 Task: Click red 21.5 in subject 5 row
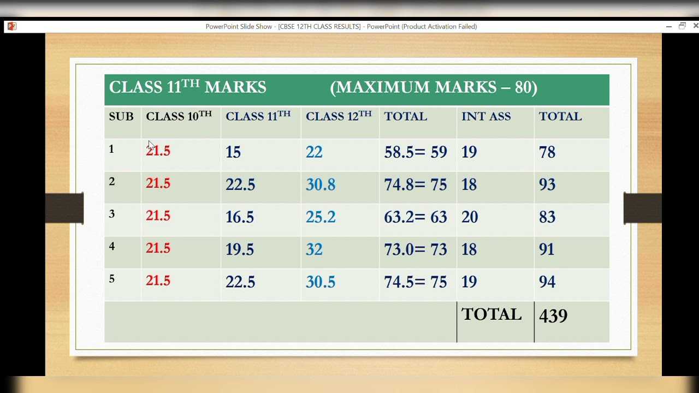click(158, 281)
